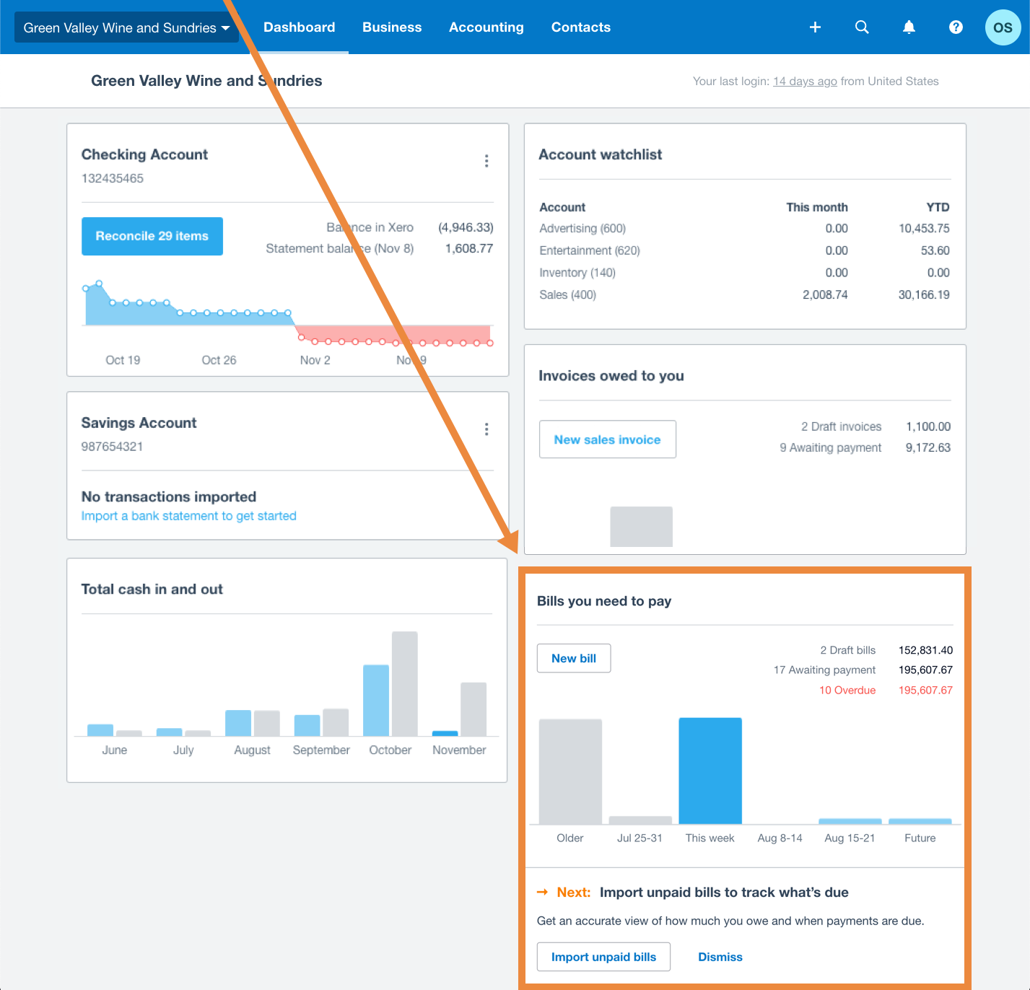The height and width of the screenshot is (990, 1030).
Task: Open Account watchlist heading
Action: (601, 154)
